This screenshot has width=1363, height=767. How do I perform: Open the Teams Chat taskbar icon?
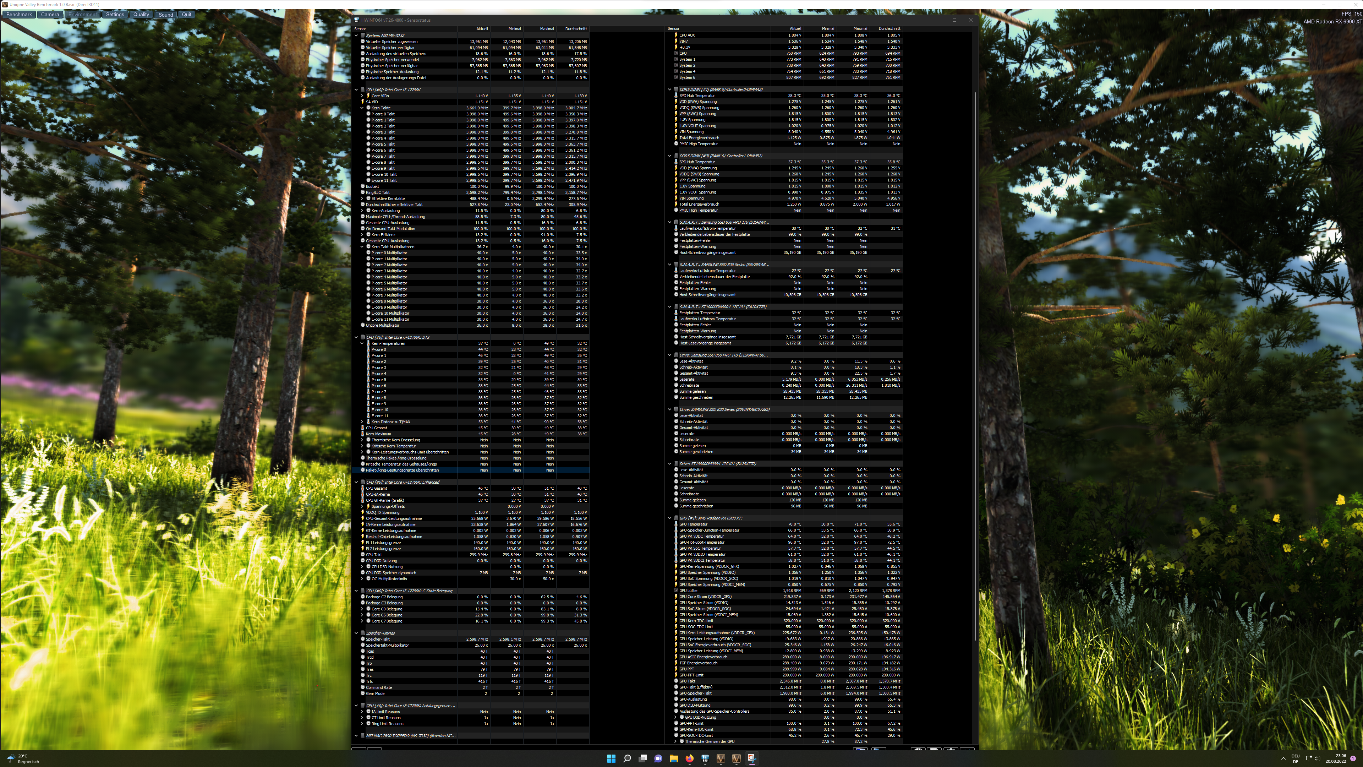[x=658, y=758]
